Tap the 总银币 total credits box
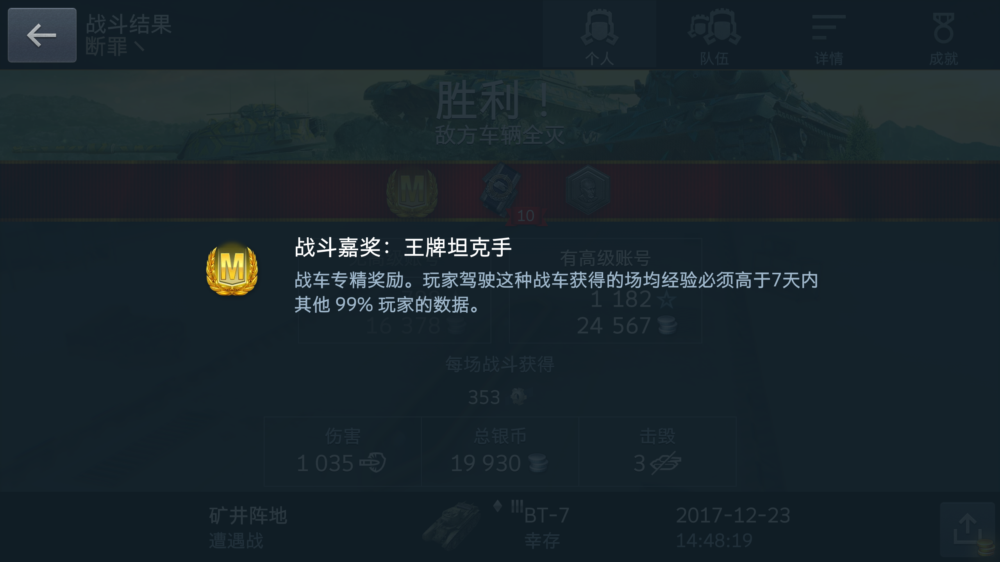This screenshot has width=1000, height=562. pyautogui.click(x=500, y=452)
